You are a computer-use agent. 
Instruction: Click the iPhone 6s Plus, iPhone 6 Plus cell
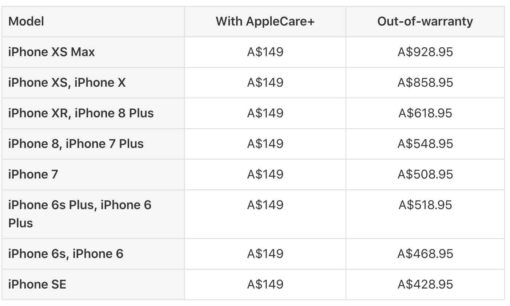click(x=93, y=214)
